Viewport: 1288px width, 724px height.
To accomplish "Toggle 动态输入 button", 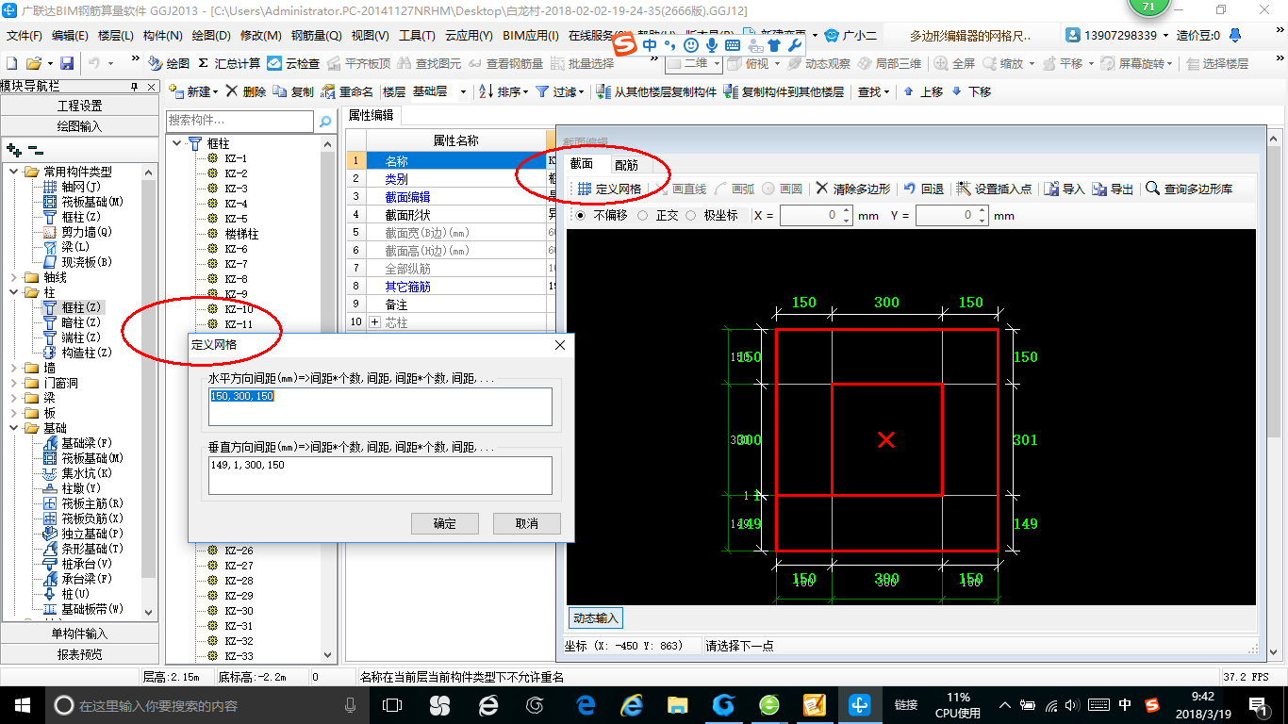I will (x=596, y=618).
